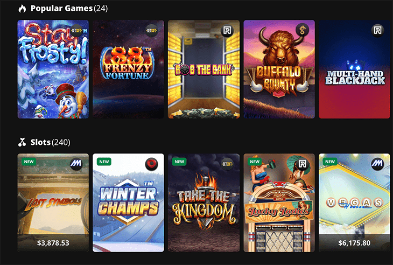The image size is (393, 265).
Task: Click the Betsoft logo on 88 Frenzy Fortune
Action: click(152, 31)
